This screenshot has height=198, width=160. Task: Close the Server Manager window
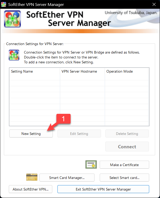(x=154, y=4)
